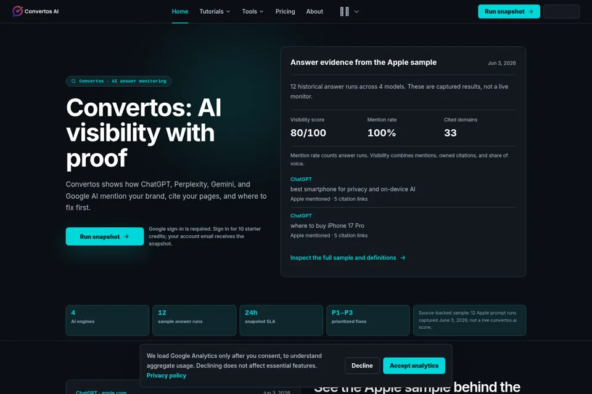Open the Home tab

coord(179,11)
